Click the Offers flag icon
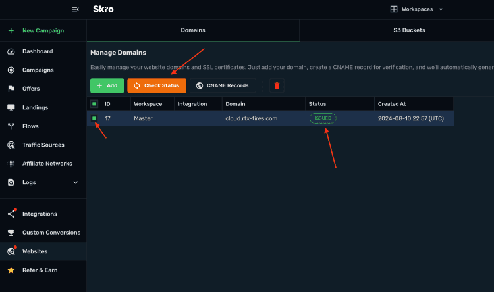Viewport: 494px width, 292px height. pyautogui.click(x=11, y=89)
